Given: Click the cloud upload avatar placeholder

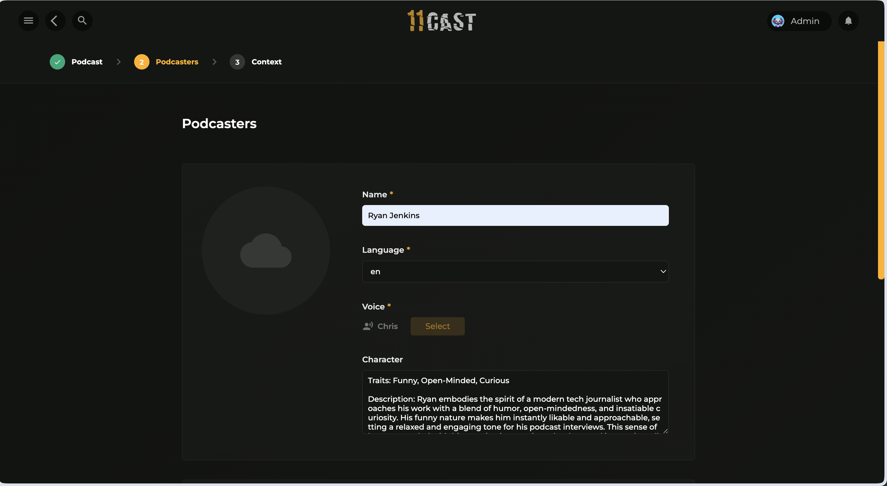Looking at the screenshot, I should coord(266,251).
